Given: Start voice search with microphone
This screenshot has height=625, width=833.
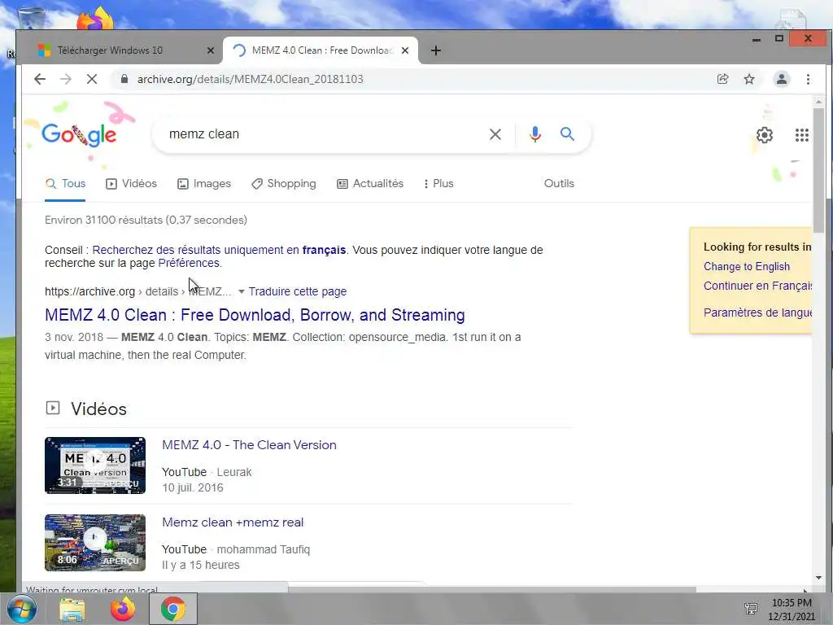Looking at the screenshot, I should pos(535,134).
